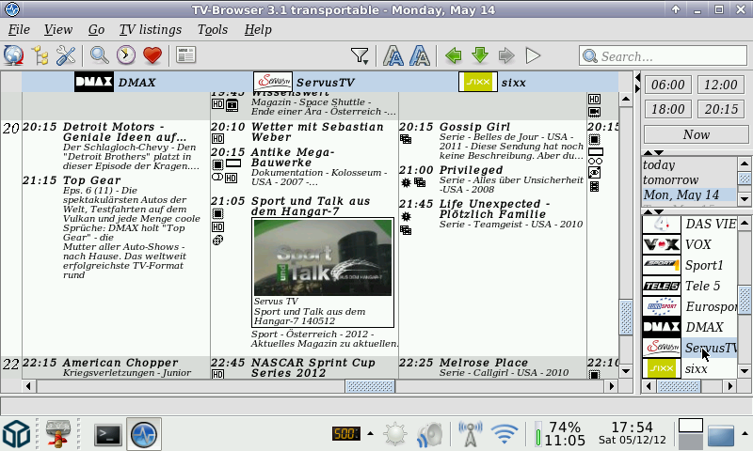Click the Sport und Talk program thumbnail
This screenshot has width=753, height=451.
pos(323,257)
